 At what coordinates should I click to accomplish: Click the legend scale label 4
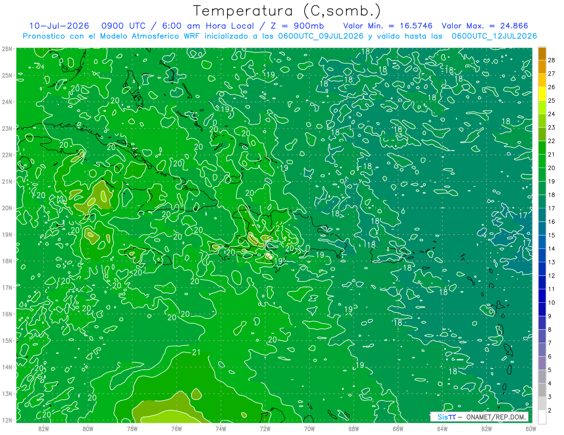[550, 383]
